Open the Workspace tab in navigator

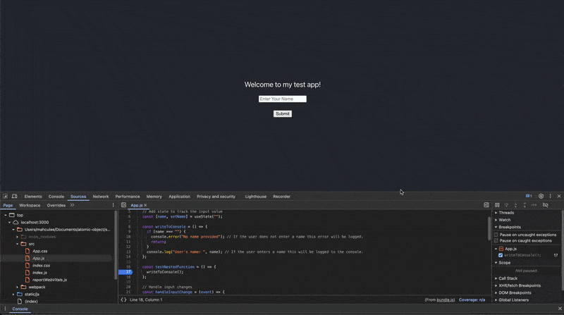click(x=30, y=205)
